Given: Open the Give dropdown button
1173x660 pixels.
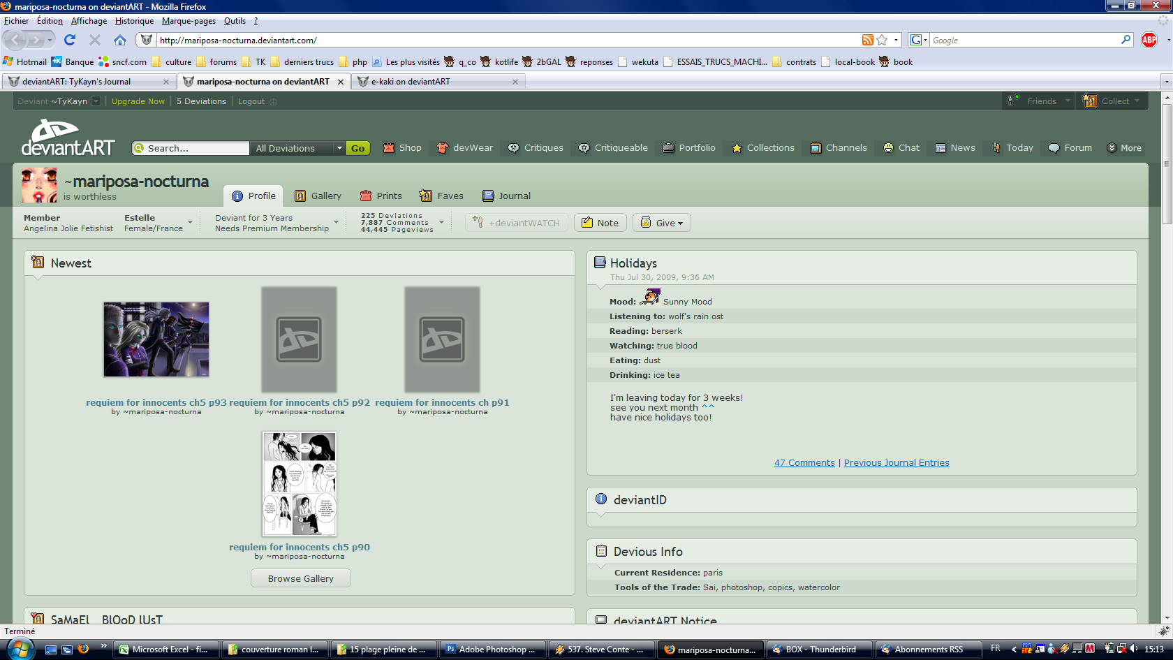Looking at the screenshot, I should [662, 223].
